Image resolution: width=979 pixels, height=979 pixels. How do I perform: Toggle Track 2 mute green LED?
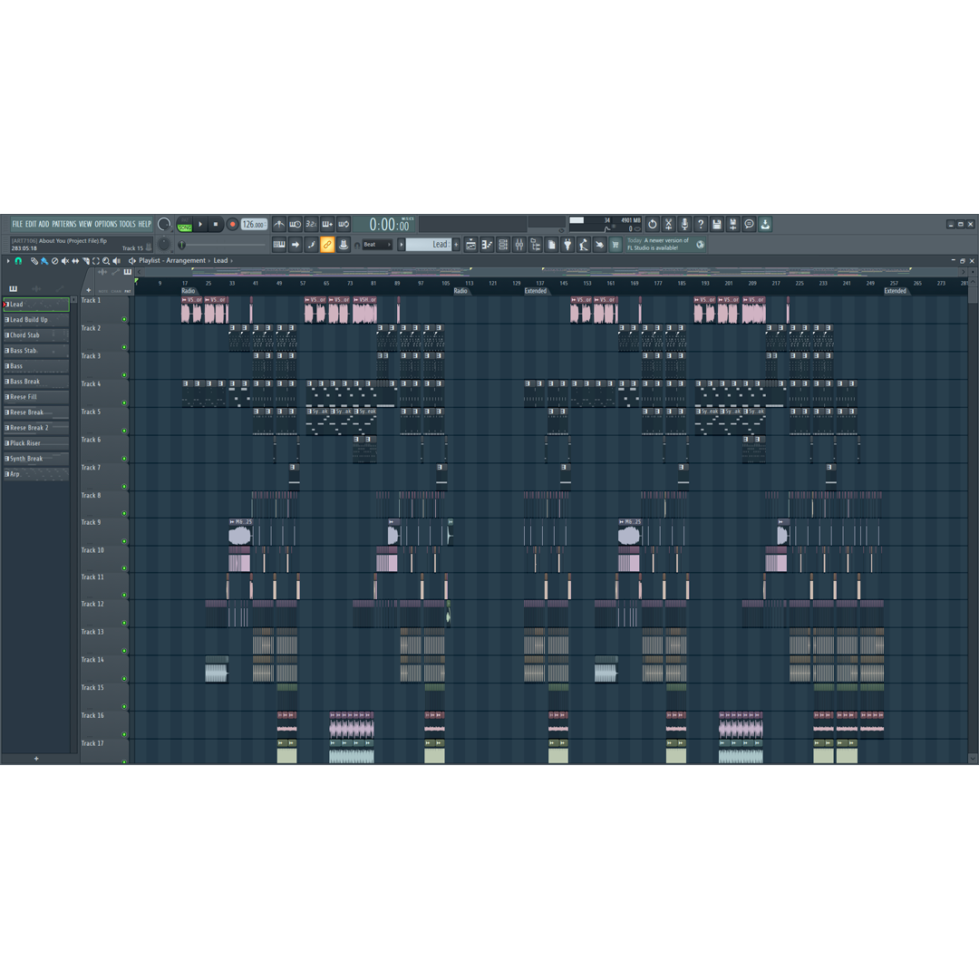pos(124,347)
